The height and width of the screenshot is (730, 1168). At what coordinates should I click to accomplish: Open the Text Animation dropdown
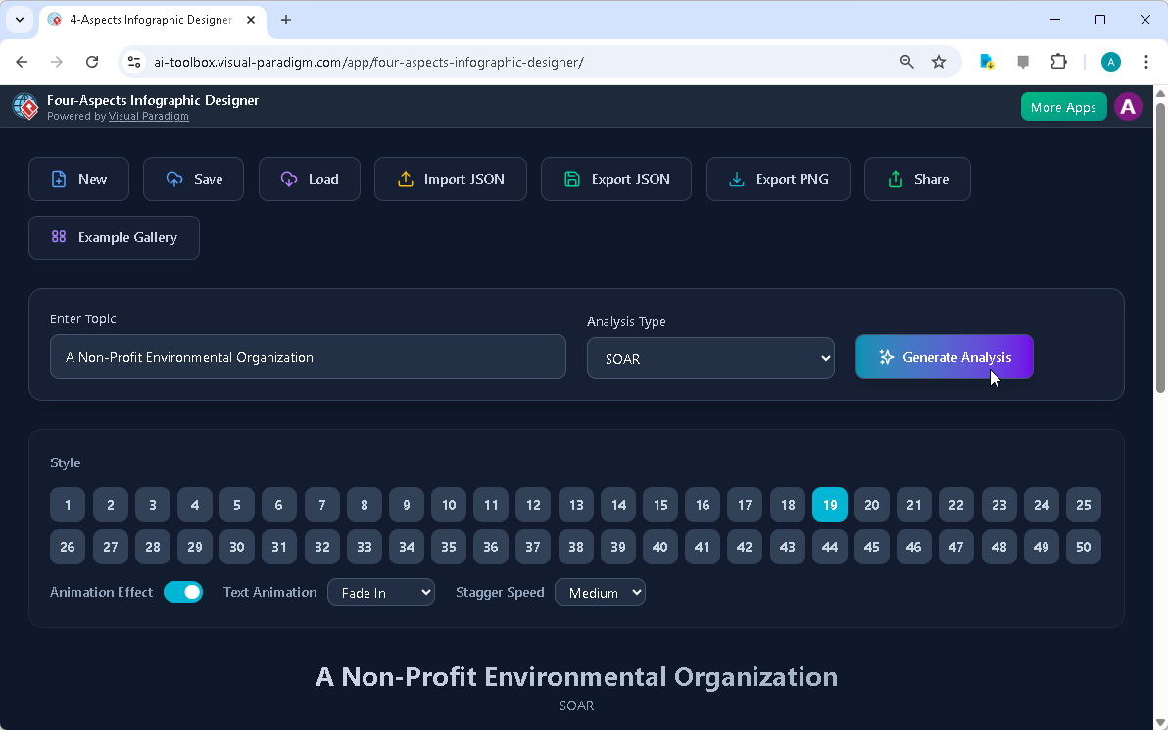[381, 592]
